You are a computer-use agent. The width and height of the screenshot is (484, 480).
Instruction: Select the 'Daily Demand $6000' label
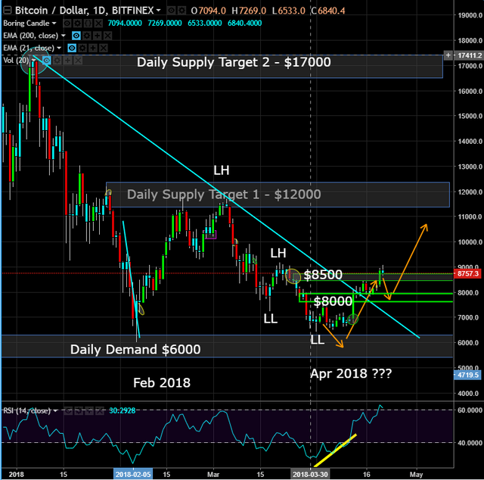[x=135, y=350]
